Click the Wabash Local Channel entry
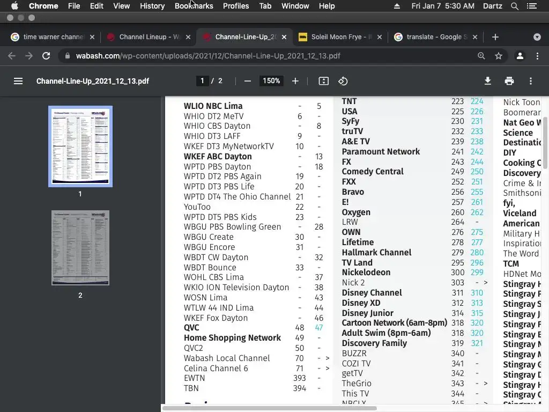549x412 pixels. pyautogui.click(x=227, y=358)
